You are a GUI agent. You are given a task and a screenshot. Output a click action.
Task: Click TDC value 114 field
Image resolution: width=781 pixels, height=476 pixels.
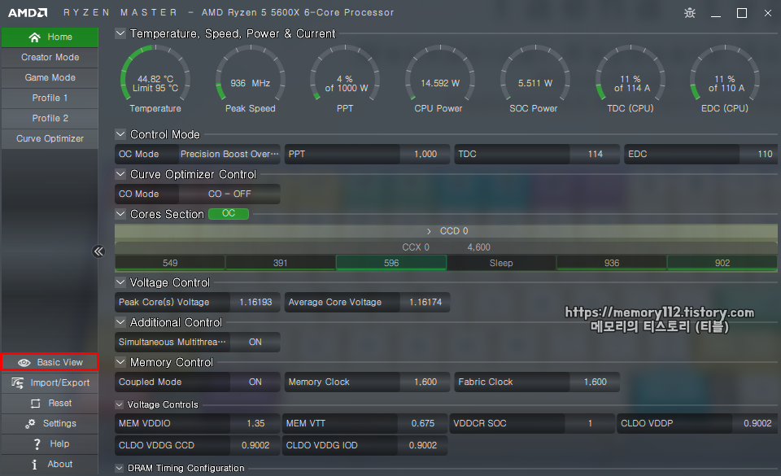[595, 155]
